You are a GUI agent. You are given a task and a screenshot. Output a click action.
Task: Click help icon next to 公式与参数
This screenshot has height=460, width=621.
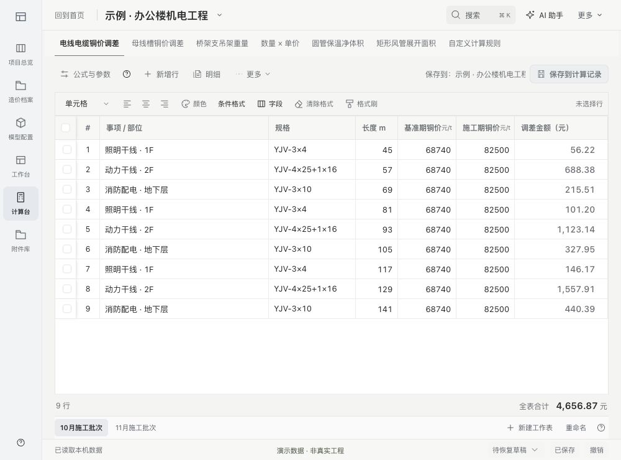click(x=127, y=74)
